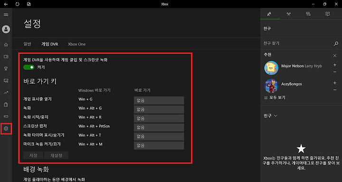This screenshot has height=182, width=342.
Task: Open the hamburger menu in the sidebar
Action: click(x=6, y=15)
